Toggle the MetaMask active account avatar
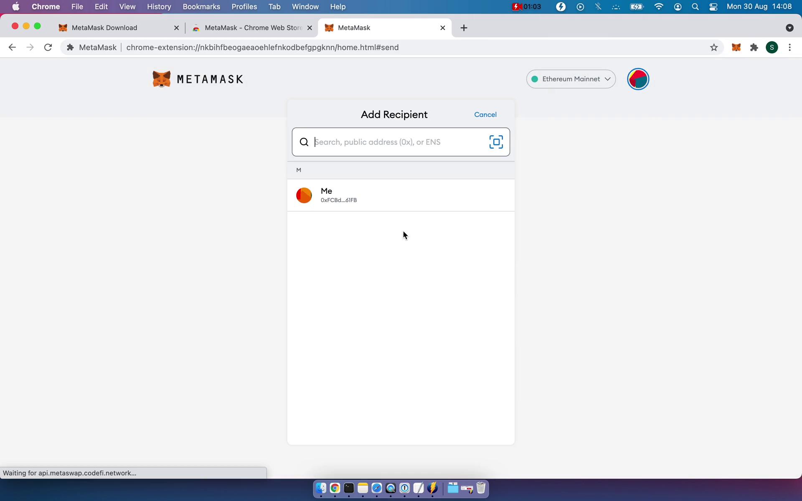The width and height of the screenshot is (802, 501). click(x=639, y=79)
